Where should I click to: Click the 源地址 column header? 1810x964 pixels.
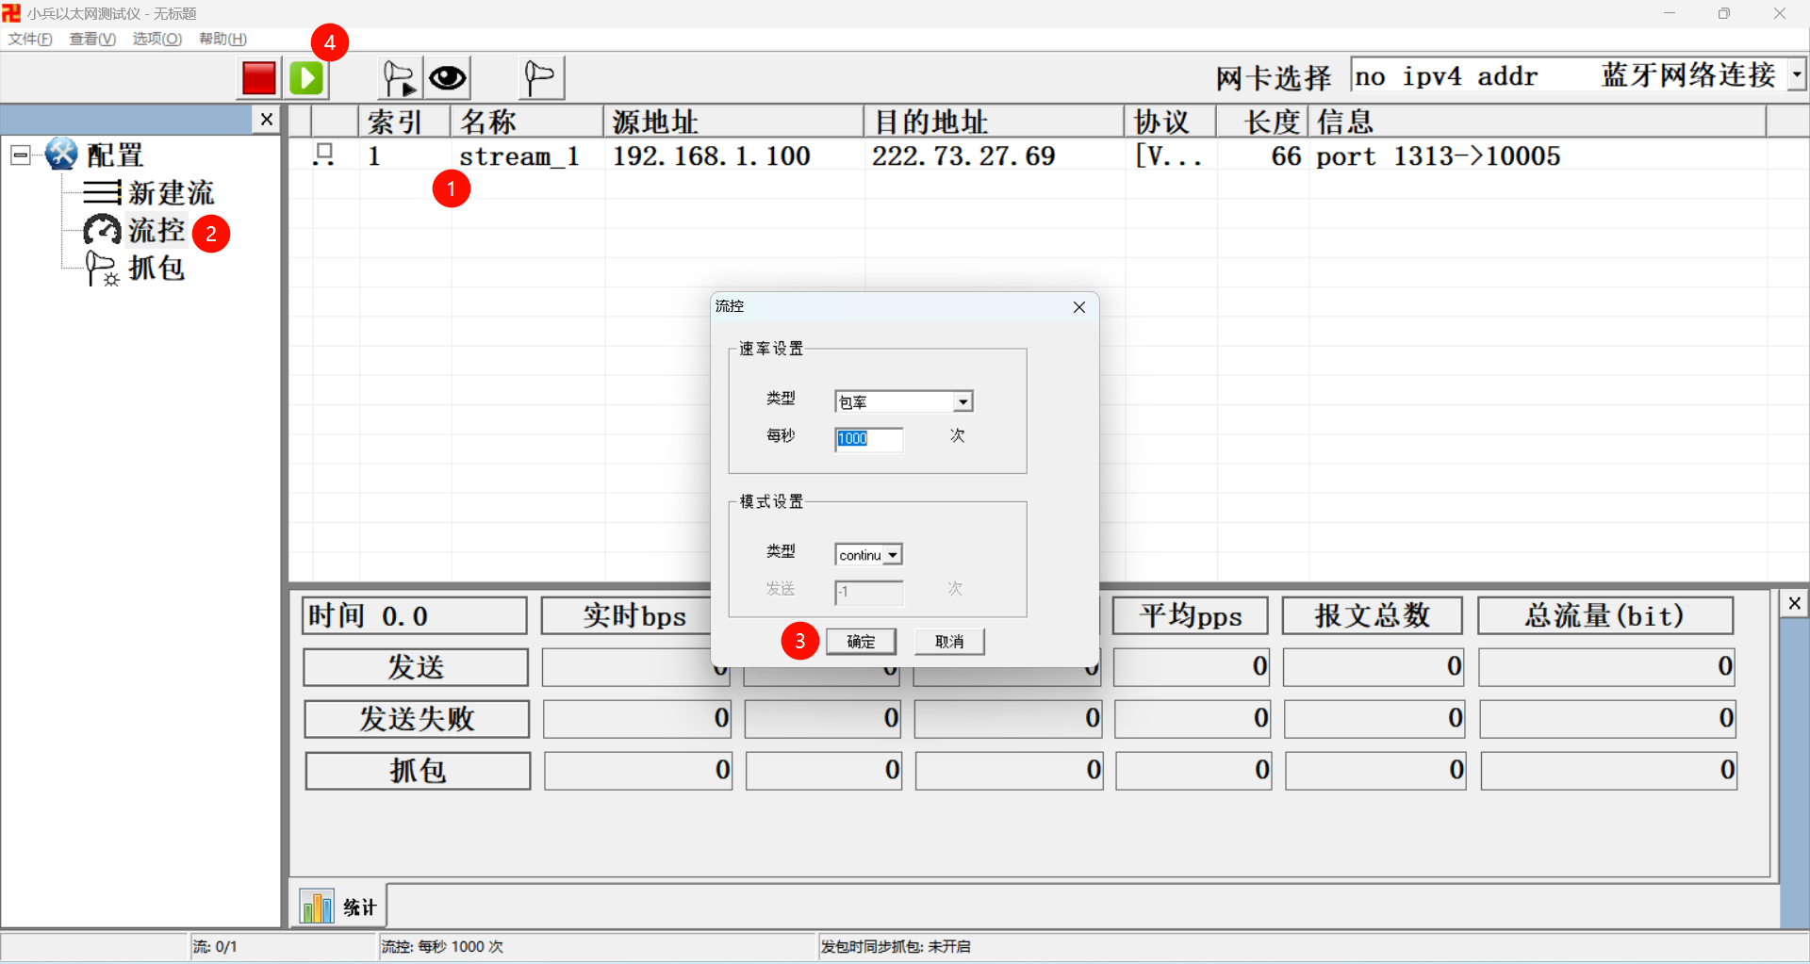click(733, 122)
